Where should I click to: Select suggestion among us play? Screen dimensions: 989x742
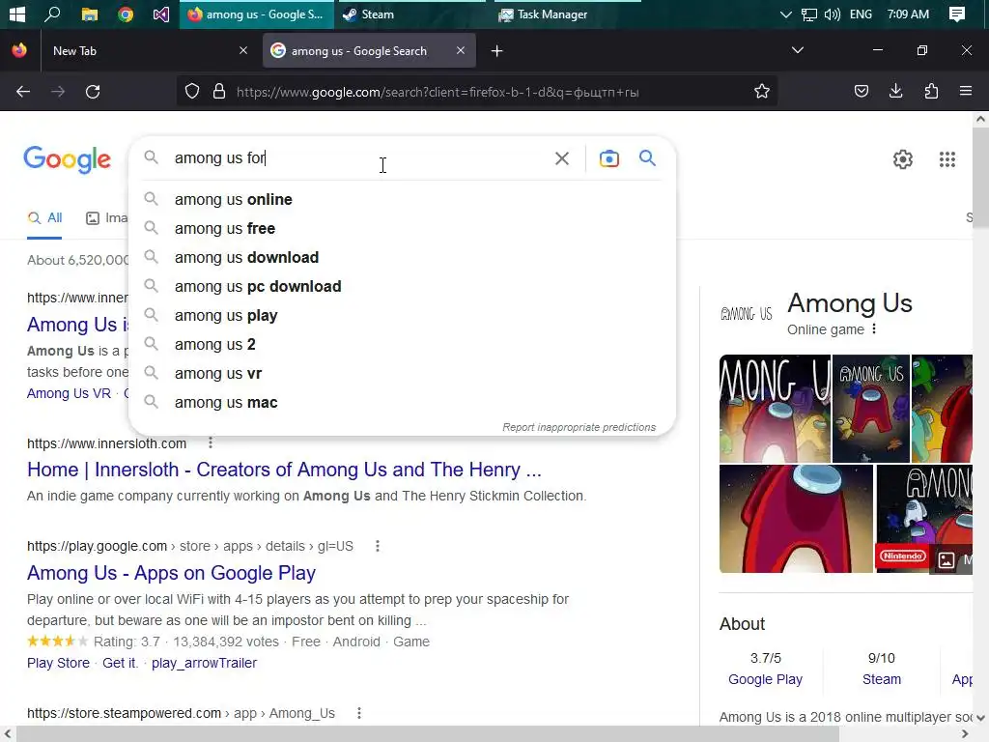click(x=402, y=316)
